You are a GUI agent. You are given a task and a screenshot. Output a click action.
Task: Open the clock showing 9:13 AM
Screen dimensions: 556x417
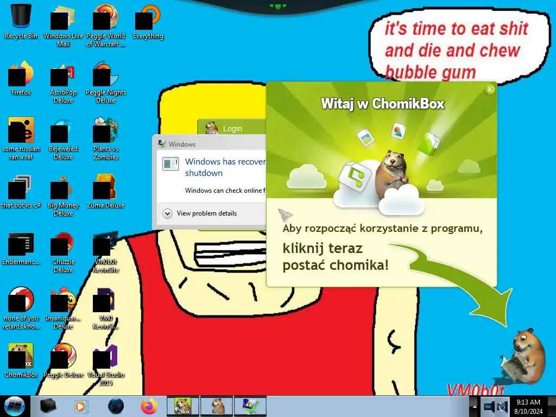[x=528, y=406]
